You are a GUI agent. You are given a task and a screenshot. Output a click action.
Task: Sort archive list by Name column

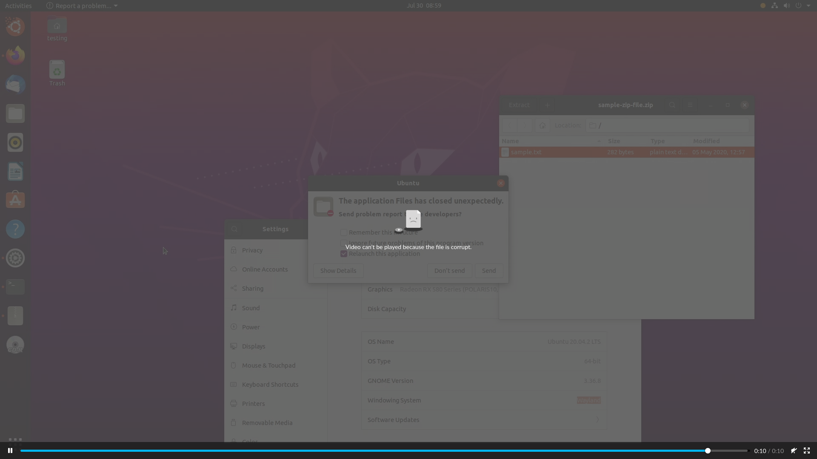click(552, 141)
